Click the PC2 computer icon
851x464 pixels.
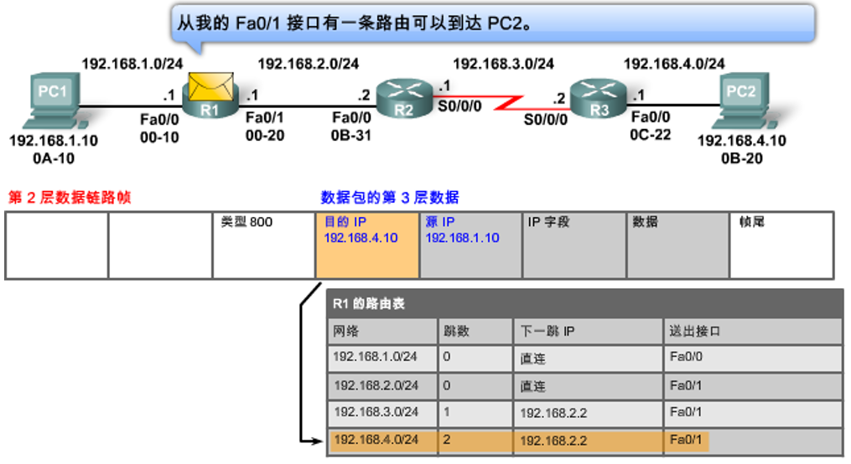click(747, 101)
